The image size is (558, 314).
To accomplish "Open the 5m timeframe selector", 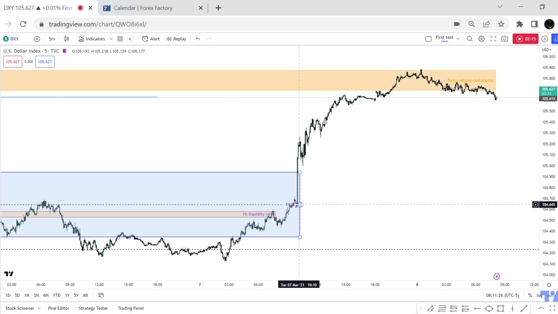I will click(52, 39).
